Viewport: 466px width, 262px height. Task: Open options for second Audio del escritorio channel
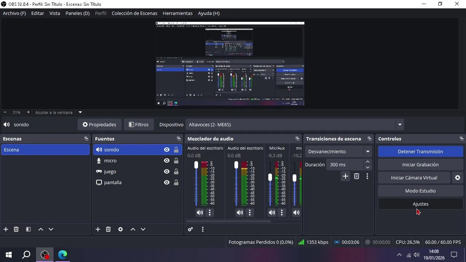point(250,213)
